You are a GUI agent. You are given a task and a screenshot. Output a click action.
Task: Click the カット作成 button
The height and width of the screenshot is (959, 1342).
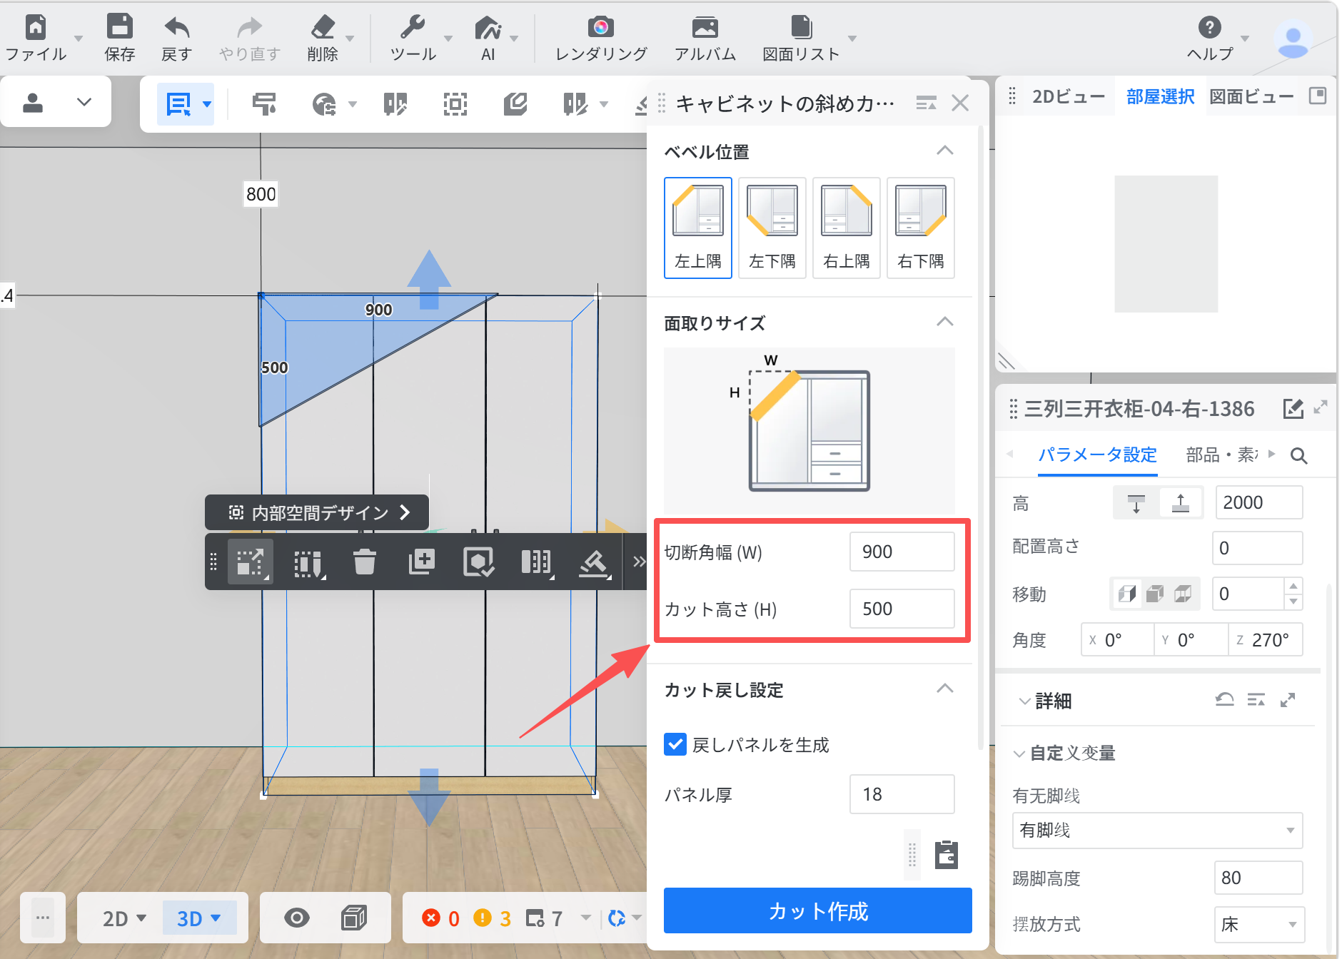818,910
